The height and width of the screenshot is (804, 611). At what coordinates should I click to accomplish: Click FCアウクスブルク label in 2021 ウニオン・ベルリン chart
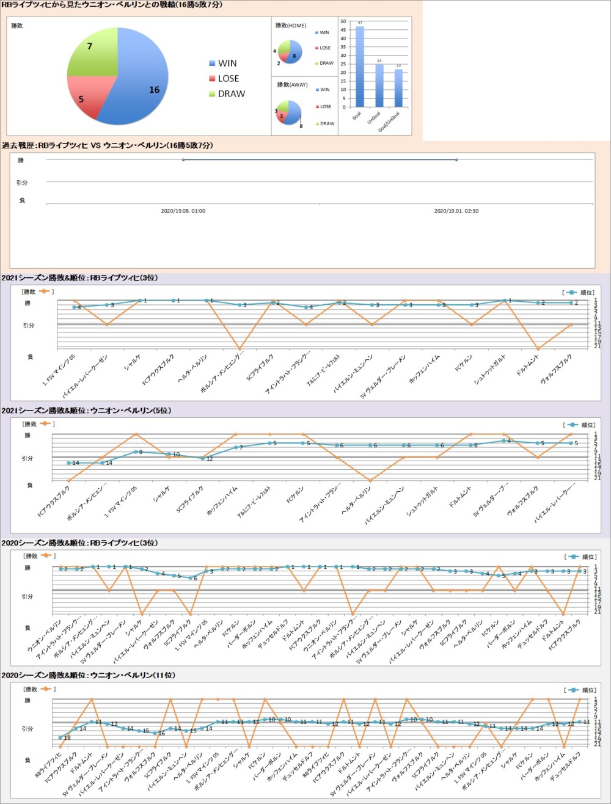tap(54, 502)
